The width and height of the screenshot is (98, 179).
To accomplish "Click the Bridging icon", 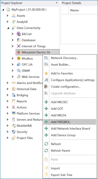I will click(14, 95).
